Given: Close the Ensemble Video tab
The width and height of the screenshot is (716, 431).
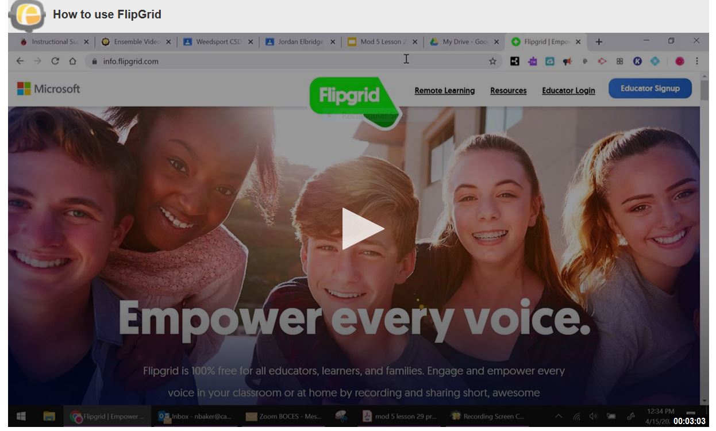Looking at the screenshot, I should click(168, 41).
